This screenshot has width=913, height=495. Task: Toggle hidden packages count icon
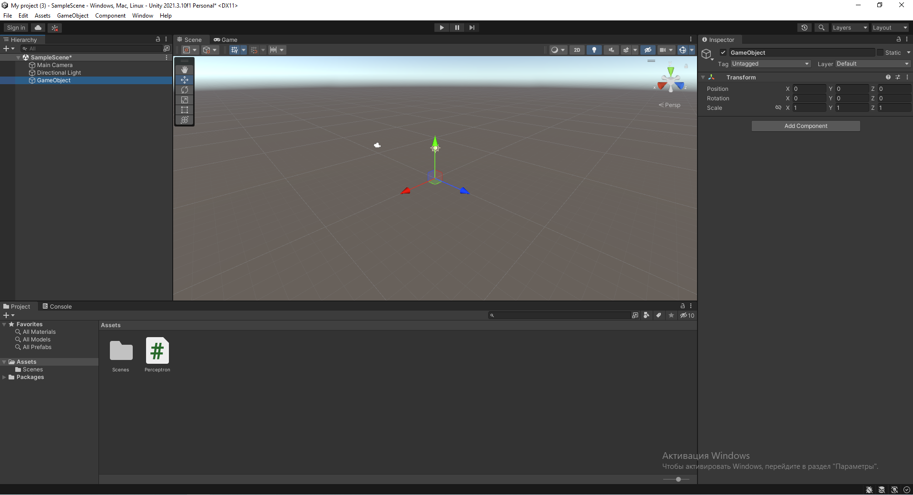tap(687, 315)
